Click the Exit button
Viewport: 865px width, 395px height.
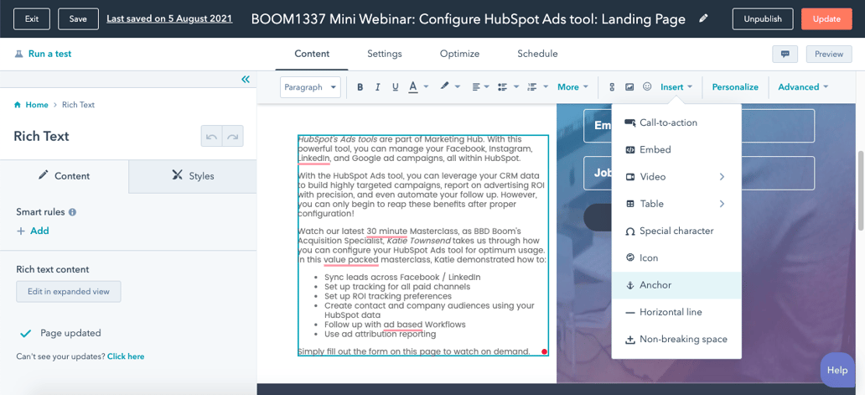click(x=32, y=18)
